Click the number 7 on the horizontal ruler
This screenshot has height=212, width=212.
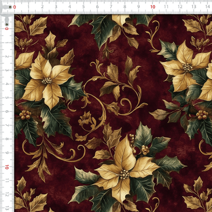click(111, 7)
